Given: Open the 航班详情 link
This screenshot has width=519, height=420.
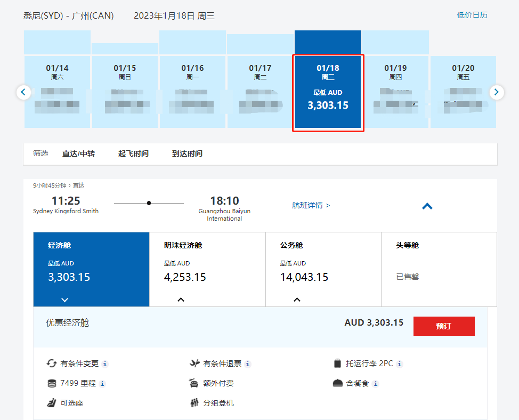Looking at the screenshot, I should pyautogui.click(x=311, y=205).
